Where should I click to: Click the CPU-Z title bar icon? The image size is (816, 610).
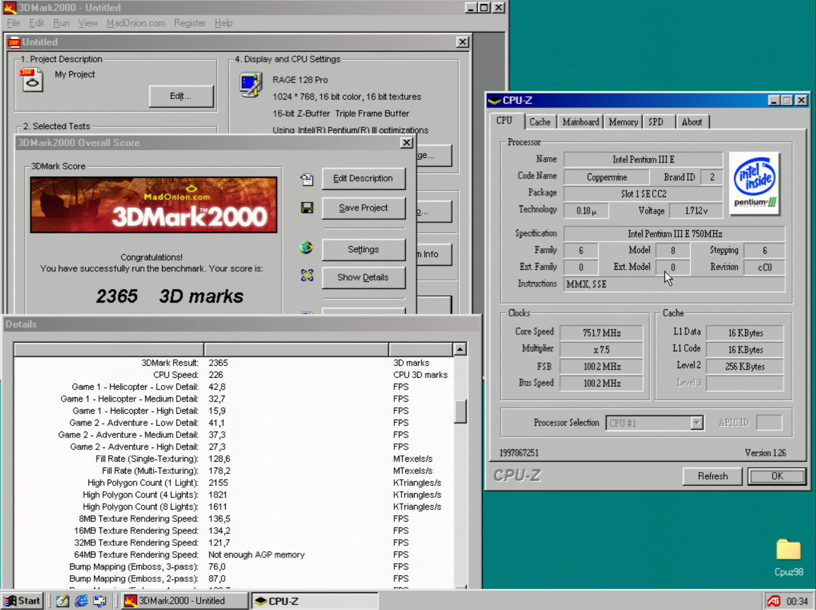494,100
